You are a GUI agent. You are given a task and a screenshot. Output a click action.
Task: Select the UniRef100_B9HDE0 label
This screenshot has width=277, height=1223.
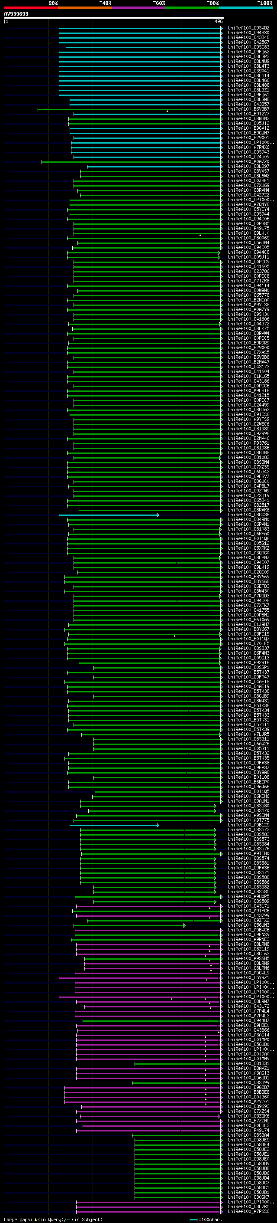click(x=248, y=1026)
